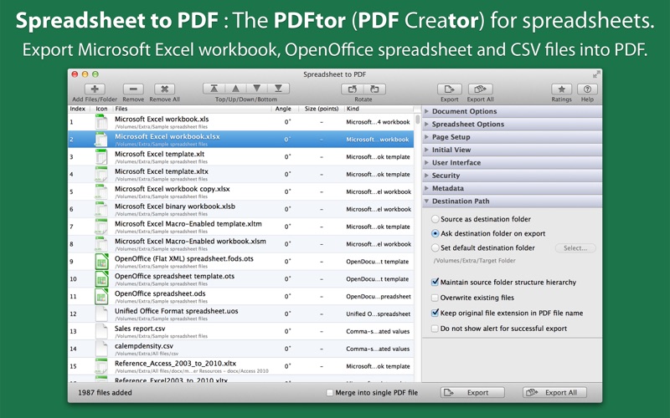The width and height of the screenshot is (670, 418).
Task: Click the Remove minus toolbar icon
Action: (x=133, y=89)
